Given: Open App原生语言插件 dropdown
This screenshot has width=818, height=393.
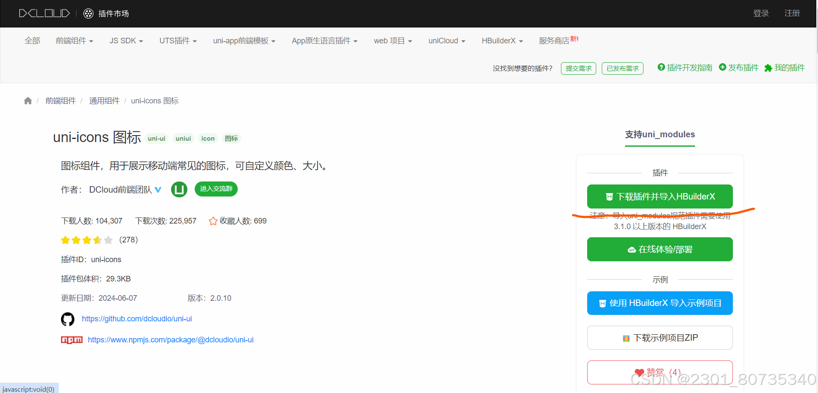Looking at the screenshot, I should 325,41.
